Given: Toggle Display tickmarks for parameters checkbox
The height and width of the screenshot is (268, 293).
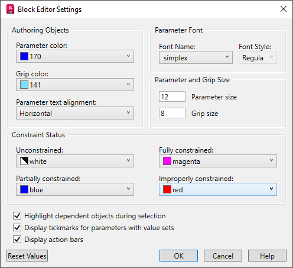Looking at the screenshot, I should pos(17,228).
